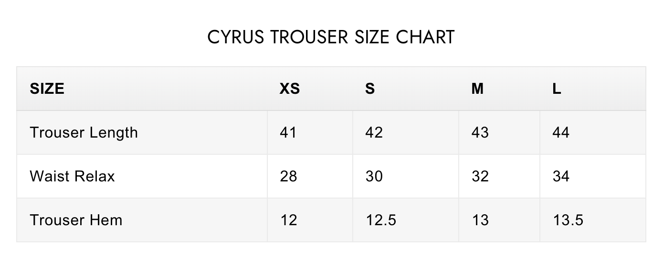
Task: Click the Cyrus Trouser Size Chart title
Action: click(331, 37)
